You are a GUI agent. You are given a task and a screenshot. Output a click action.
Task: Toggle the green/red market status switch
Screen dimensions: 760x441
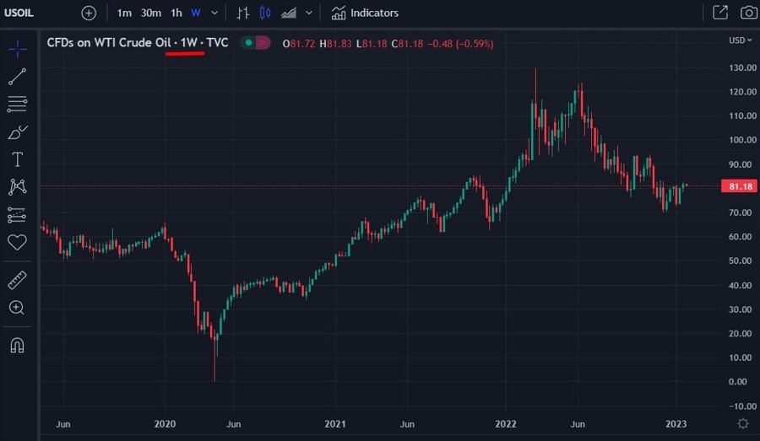point(255,43)
